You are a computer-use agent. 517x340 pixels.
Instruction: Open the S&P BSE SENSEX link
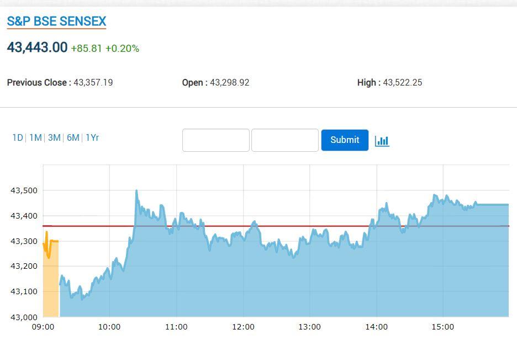pos(56,22)
